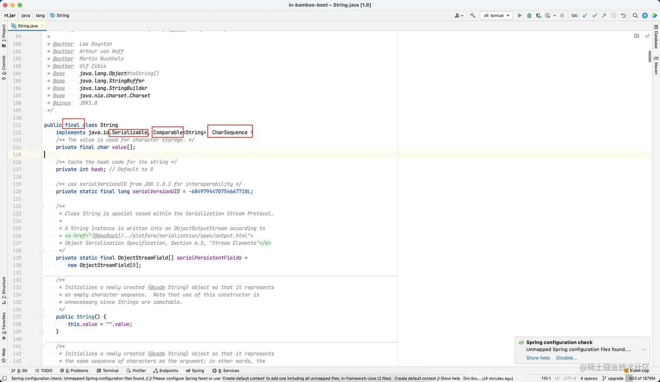Click the Git Rollback undo arrow

pos(623,15)
